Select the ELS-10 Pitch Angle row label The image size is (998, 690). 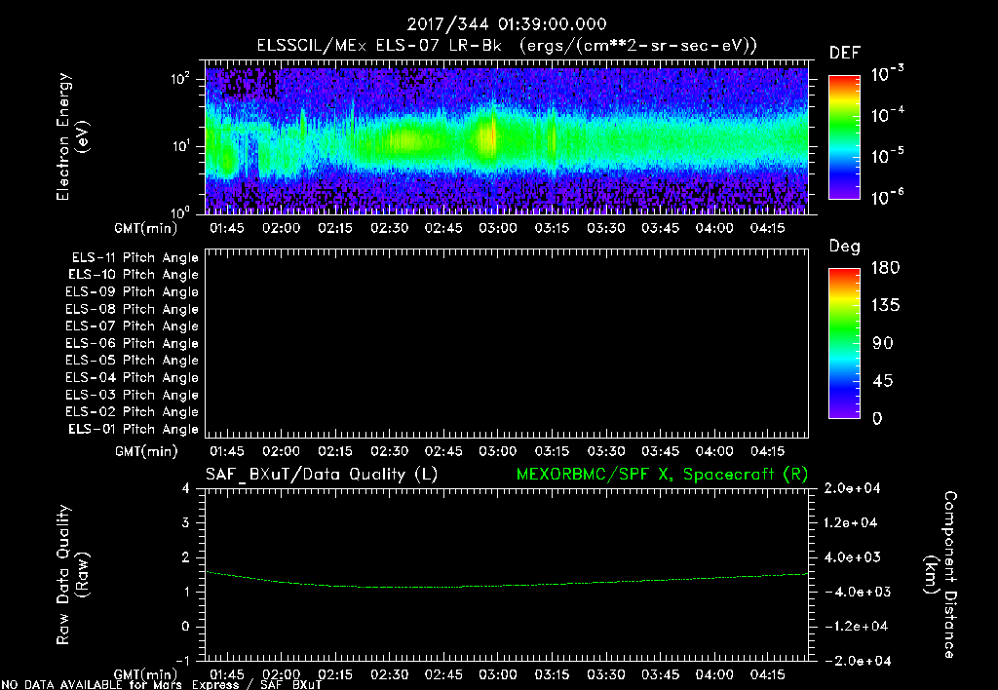tap(134, 275)
